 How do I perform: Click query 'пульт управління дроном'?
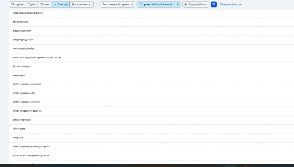coord(27,111)
